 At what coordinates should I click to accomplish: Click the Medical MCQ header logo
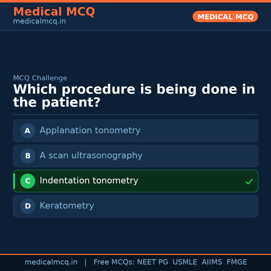point(54,12)
